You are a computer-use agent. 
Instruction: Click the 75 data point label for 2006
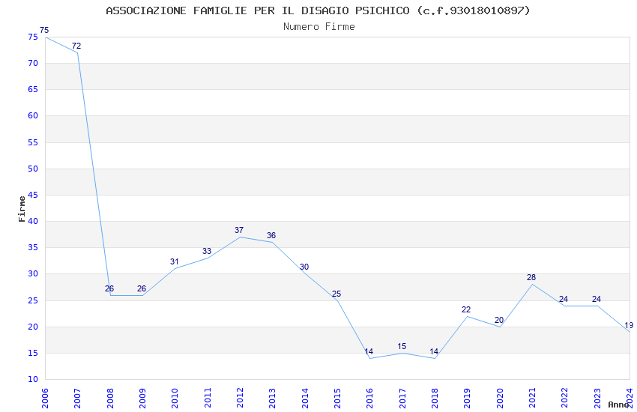(x=44, y=30)
